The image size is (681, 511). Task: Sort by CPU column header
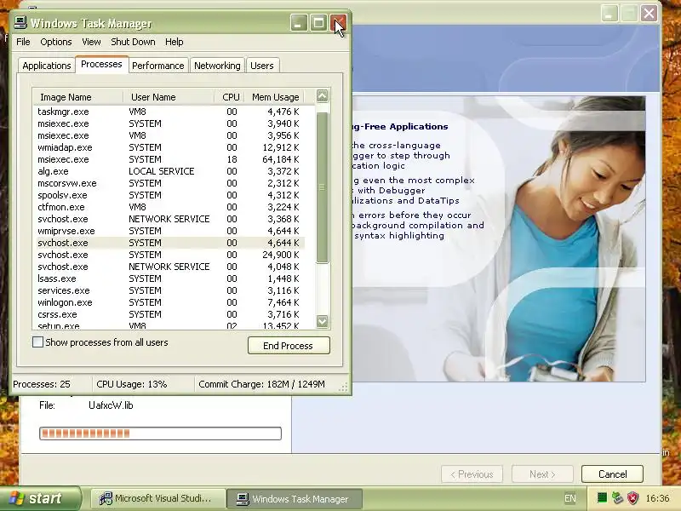coord(231,97)
